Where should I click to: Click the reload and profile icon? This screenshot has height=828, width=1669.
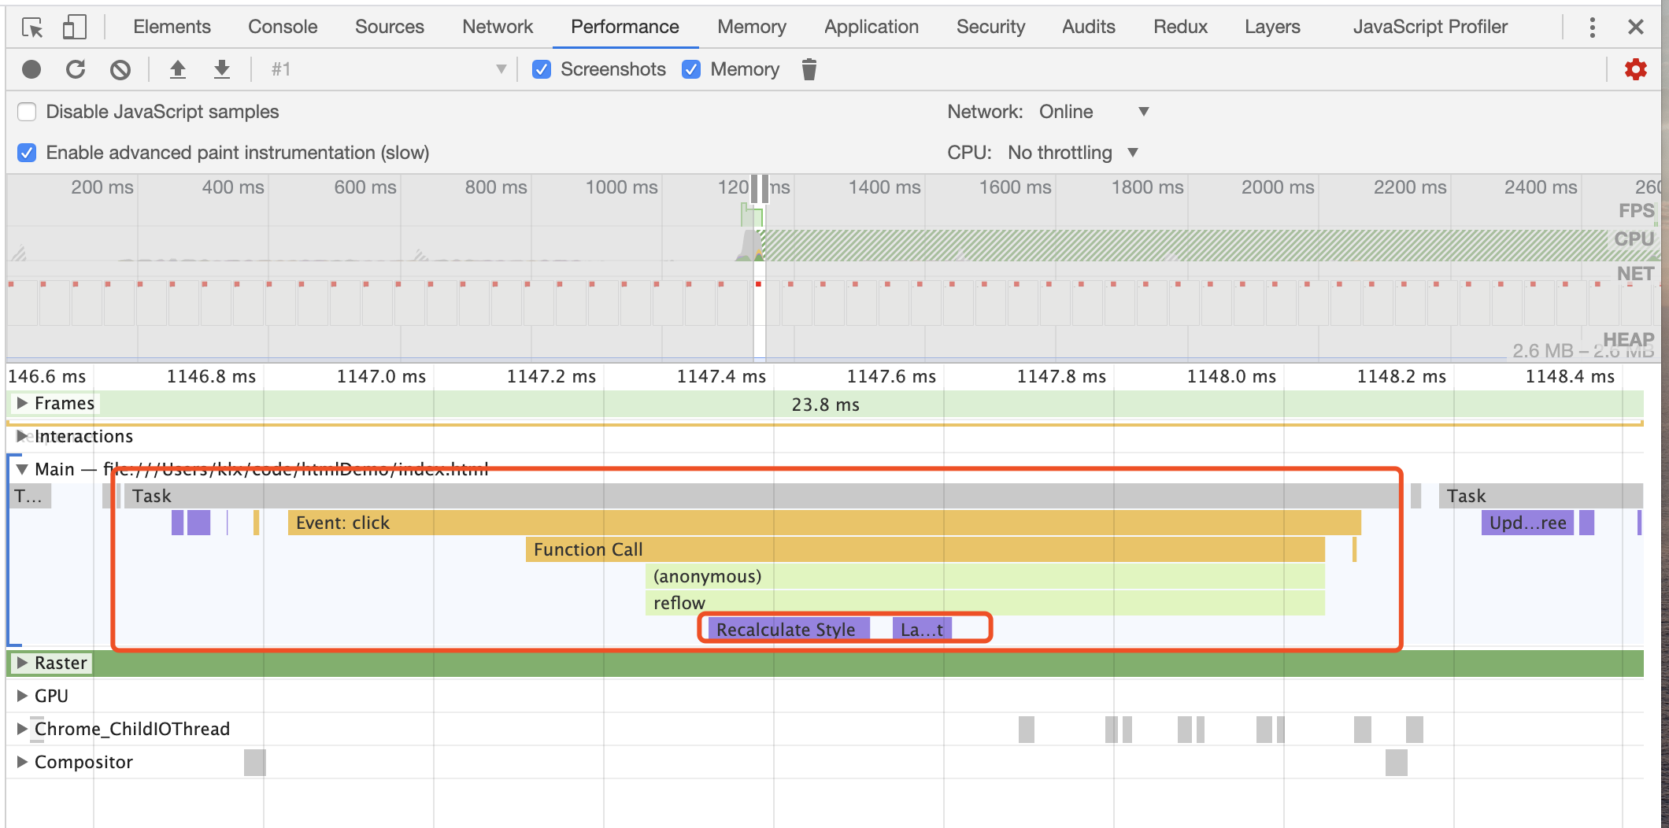tap(76, 69)
